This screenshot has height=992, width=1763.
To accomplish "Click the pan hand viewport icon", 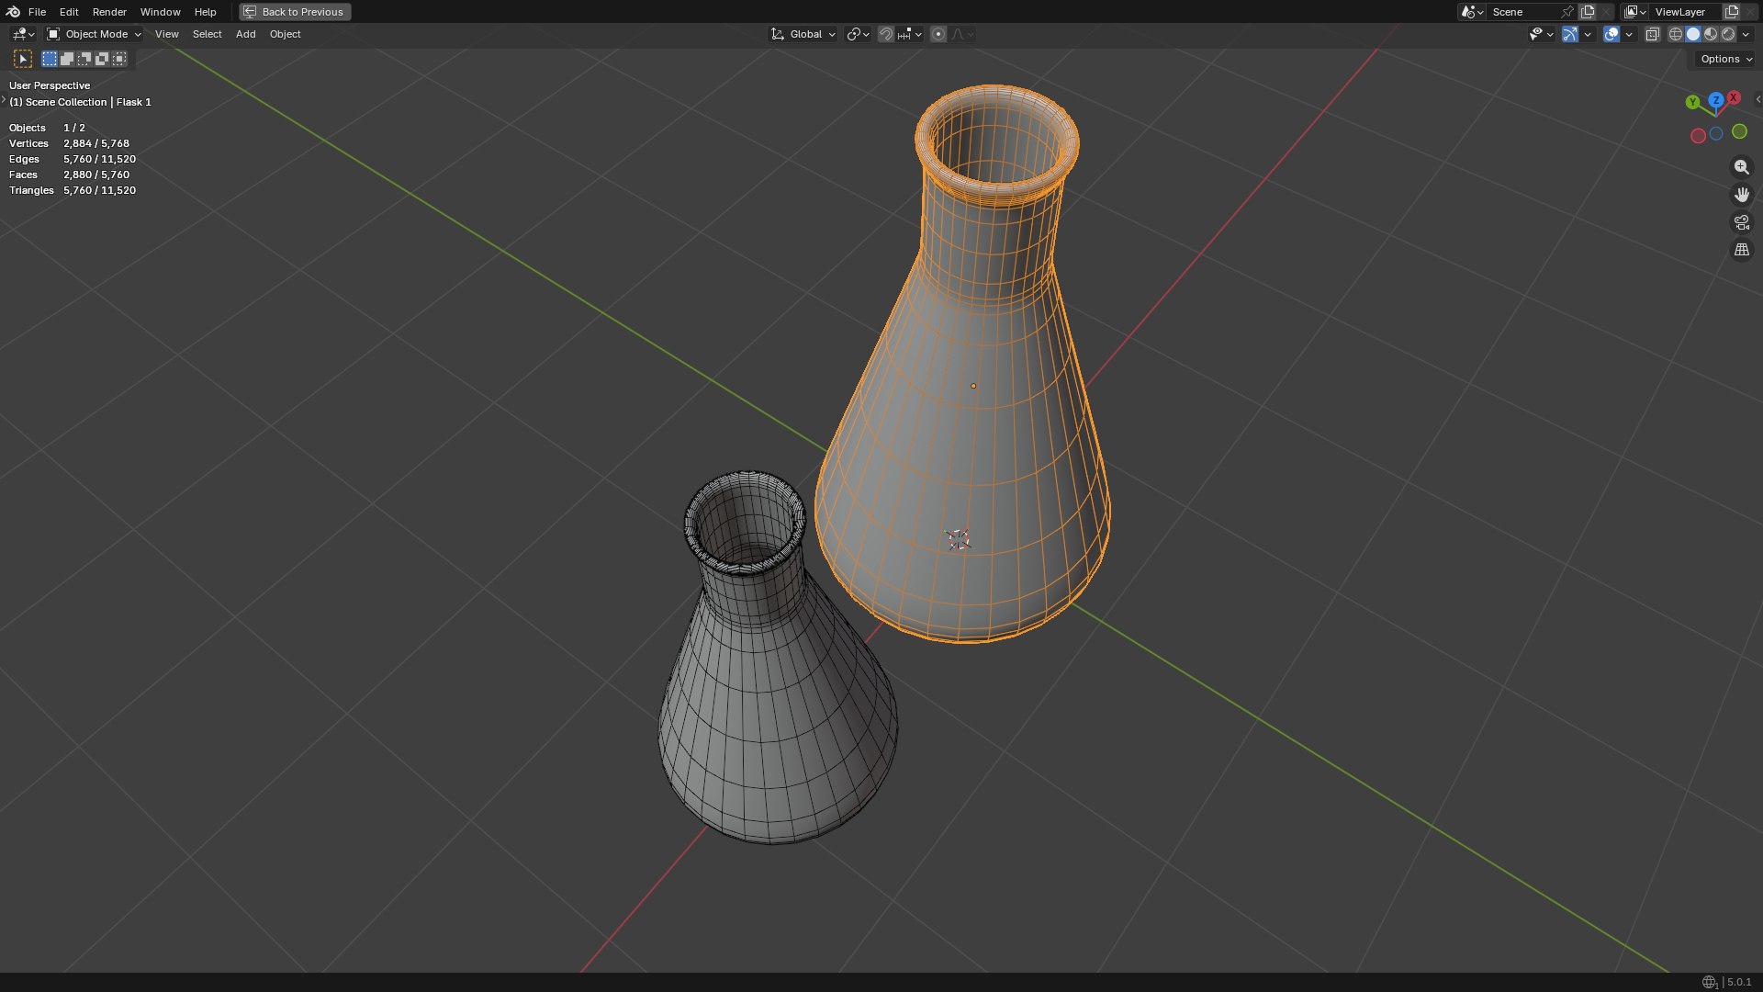I will pyautogui.click(x=1741, y=195).
